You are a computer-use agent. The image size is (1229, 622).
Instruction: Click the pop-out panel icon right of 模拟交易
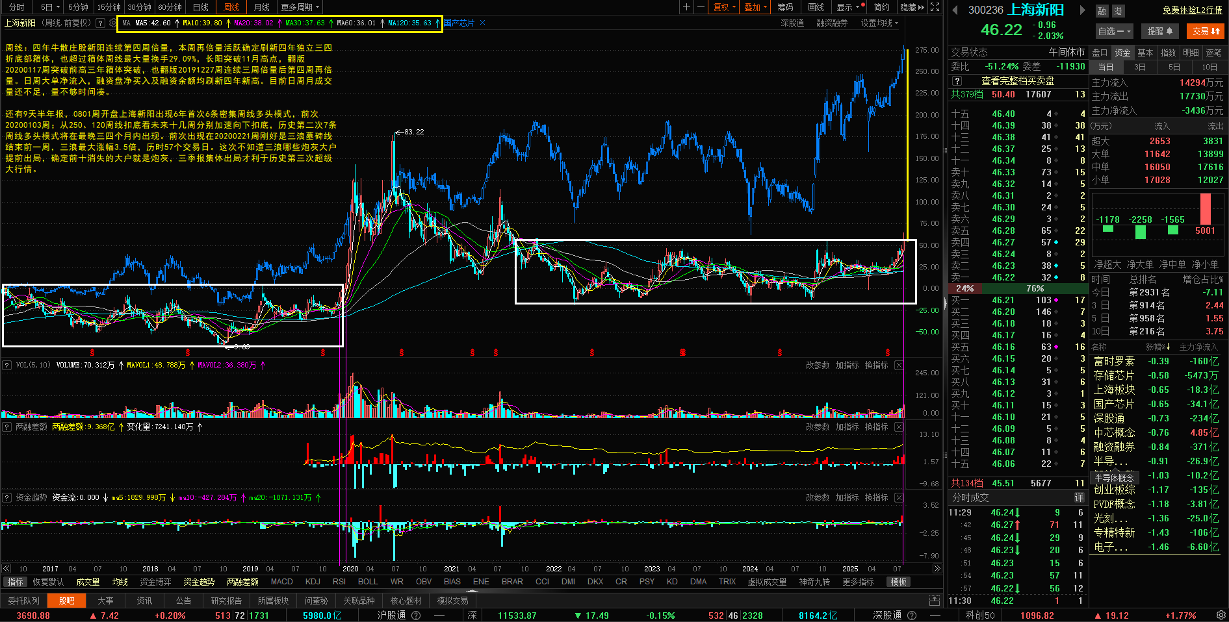tap(935, 601)
